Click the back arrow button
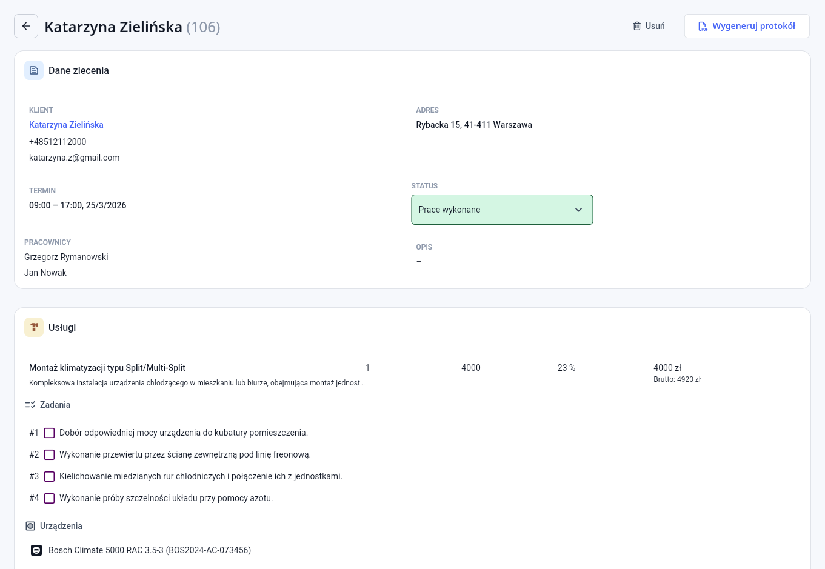Viewport: 825px width, 569px height. [x=26, y=26]
